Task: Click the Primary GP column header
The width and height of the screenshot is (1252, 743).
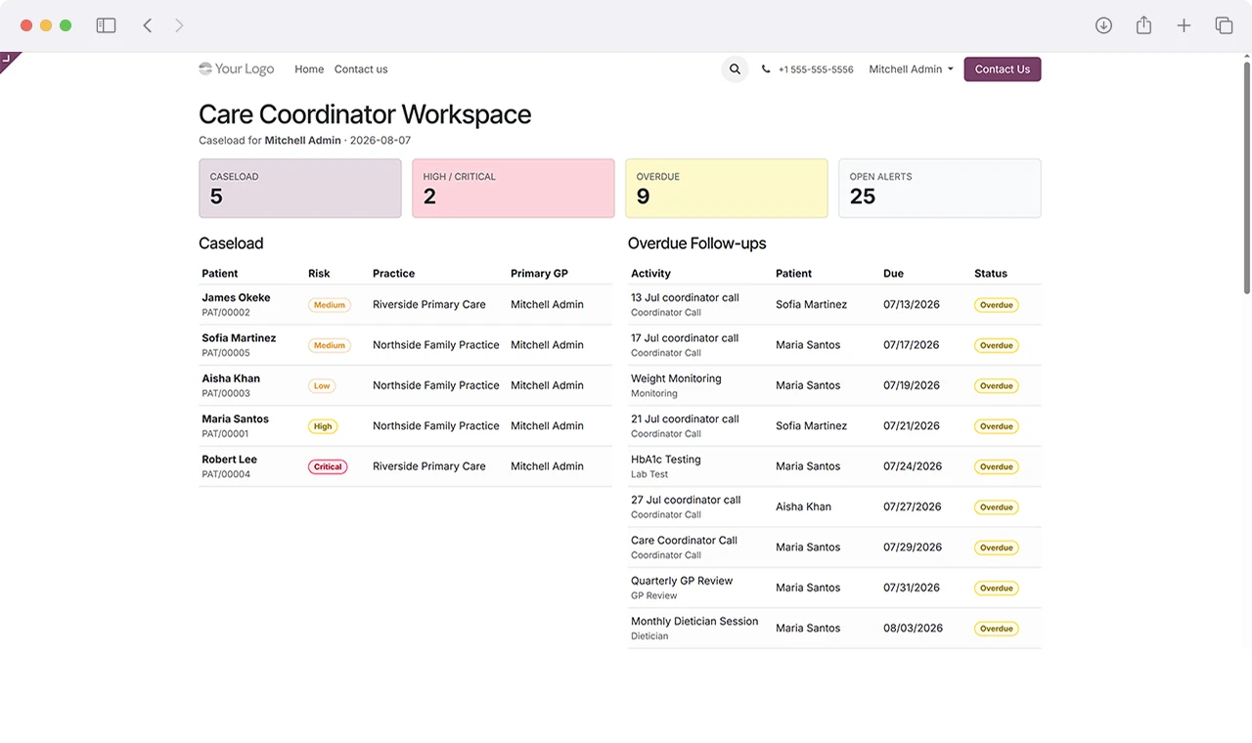Action: (x=539, y=274)
